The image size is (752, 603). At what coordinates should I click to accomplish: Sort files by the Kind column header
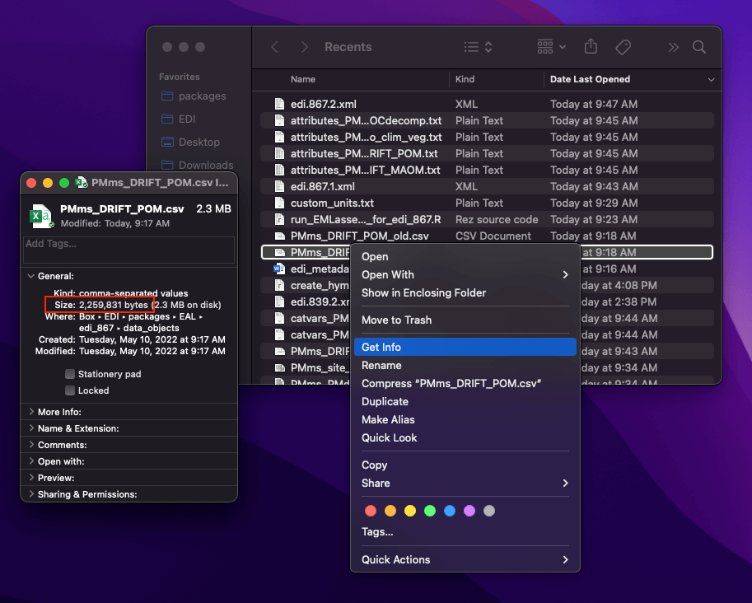pos(465,80)
